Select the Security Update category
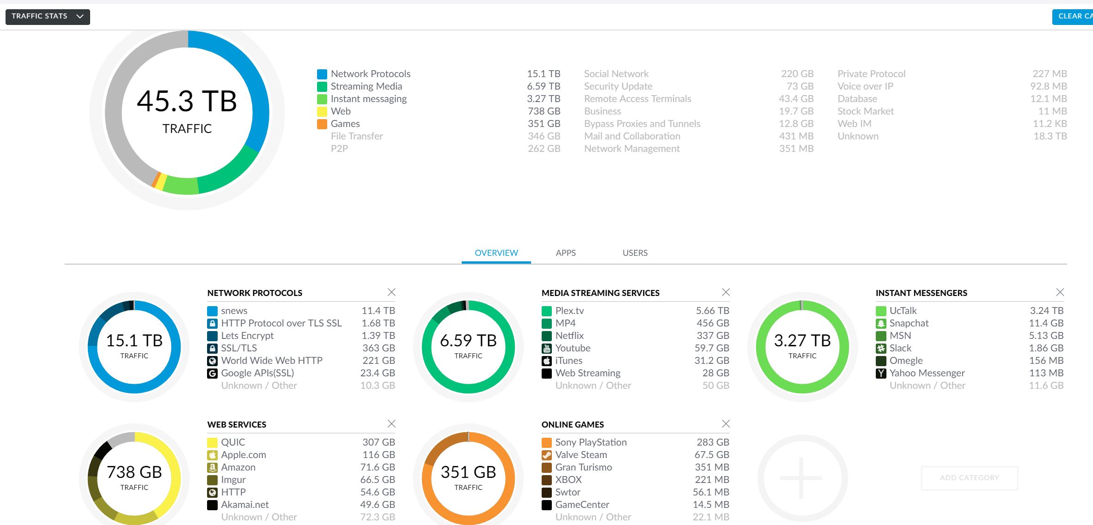 point(699,86)
